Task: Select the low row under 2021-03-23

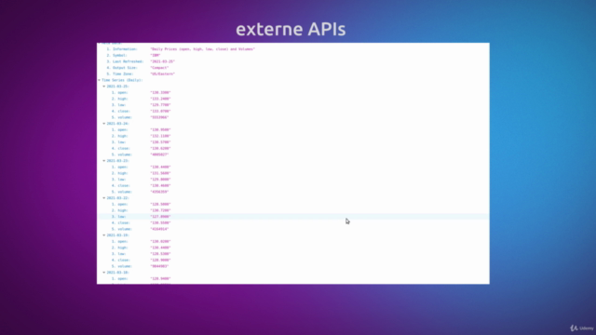Action: 293,180
